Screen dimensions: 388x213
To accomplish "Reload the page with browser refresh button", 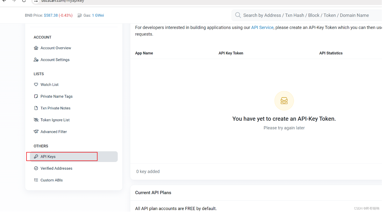I will [24, 1].
